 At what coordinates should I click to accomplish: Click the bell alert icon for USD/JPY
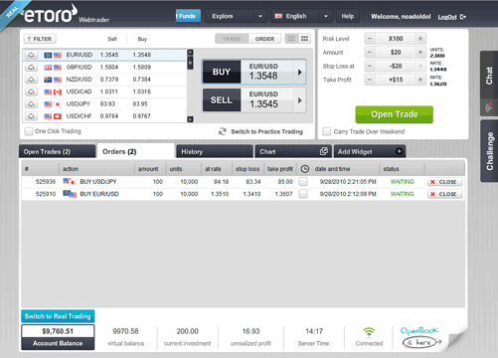tap(31, 104)
